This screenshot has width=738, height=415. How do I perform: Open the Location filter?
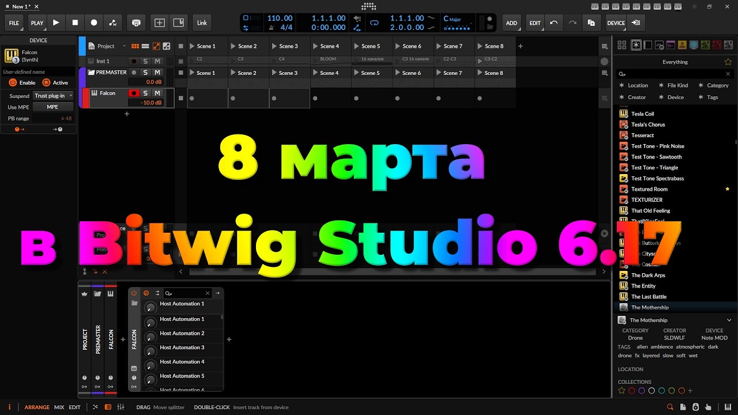[634, 85]
